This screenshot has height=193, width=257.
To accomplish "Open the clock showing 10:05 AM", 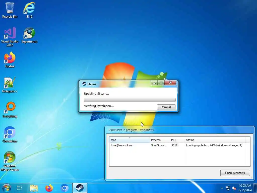I will [x=245, y=186].
